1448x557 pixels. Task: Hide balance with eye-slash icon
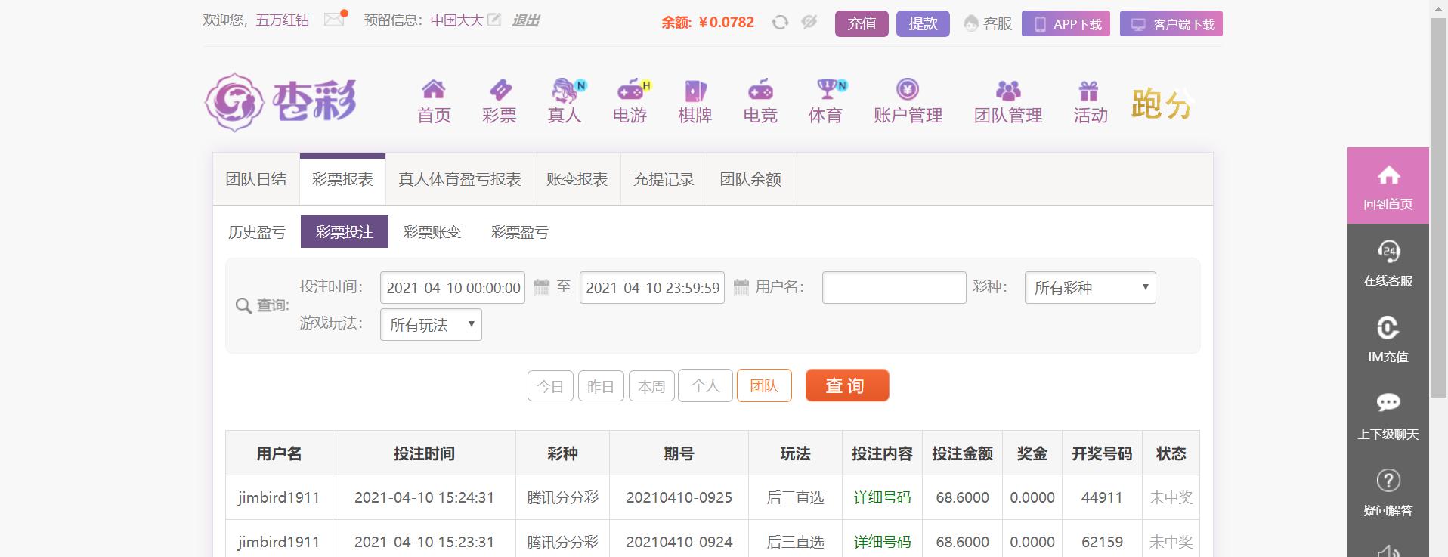click(x=809, y=22)
